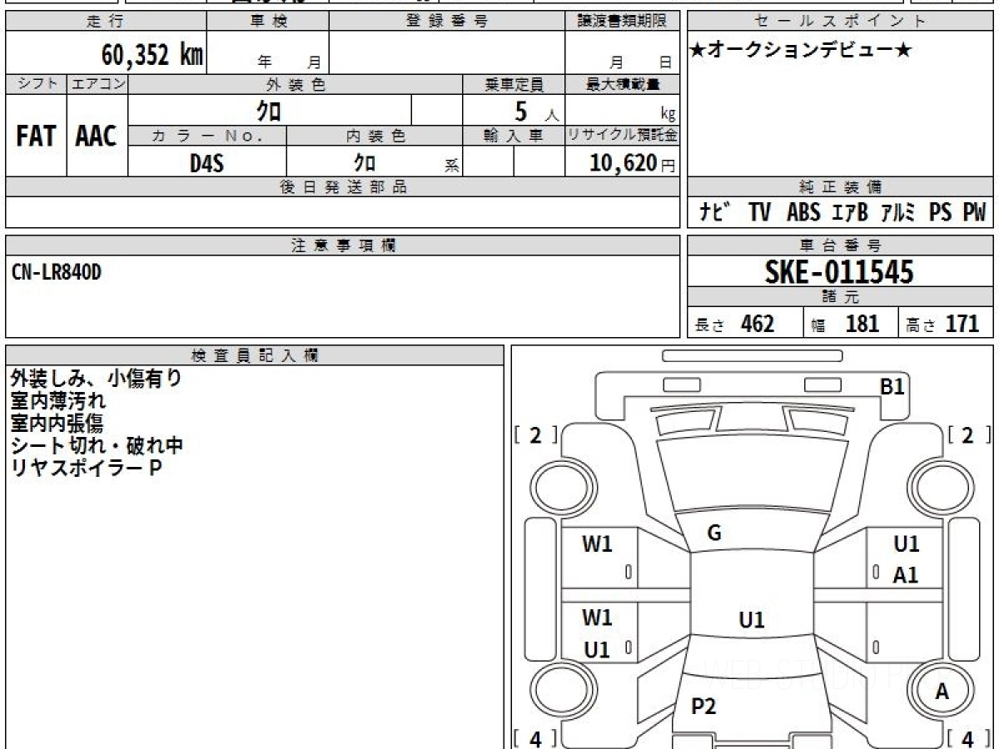
Task: Select the 長さ 462 length cell
Action: 745,324
